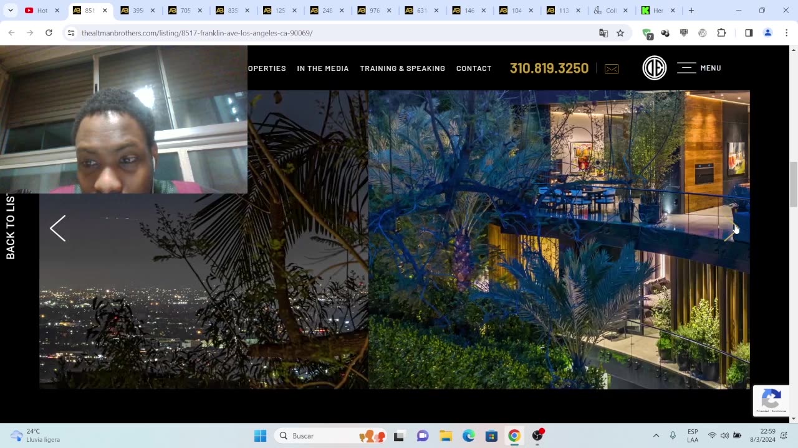Close the active 851 tab

click(105, 11)
